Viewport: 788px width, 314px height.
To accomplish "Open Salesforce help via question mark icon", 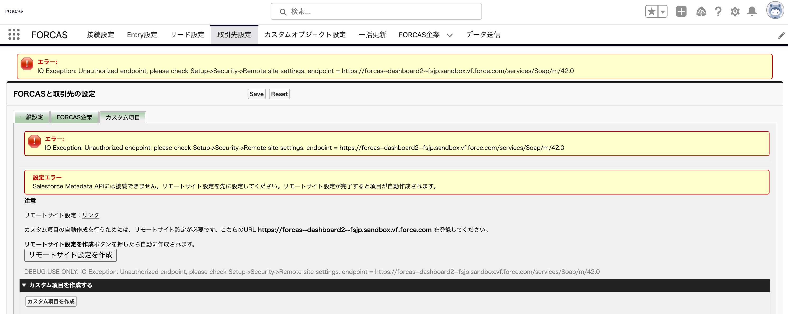I will [x=718, y=11].
